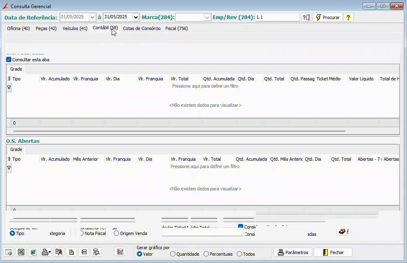Select the Tipo radio button

(12, 233)
